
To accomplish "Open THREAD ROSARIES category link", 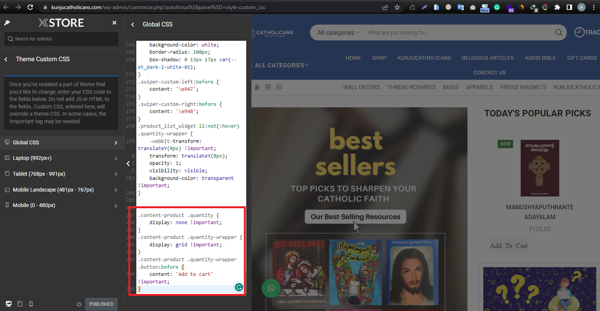I will (411, 87).
